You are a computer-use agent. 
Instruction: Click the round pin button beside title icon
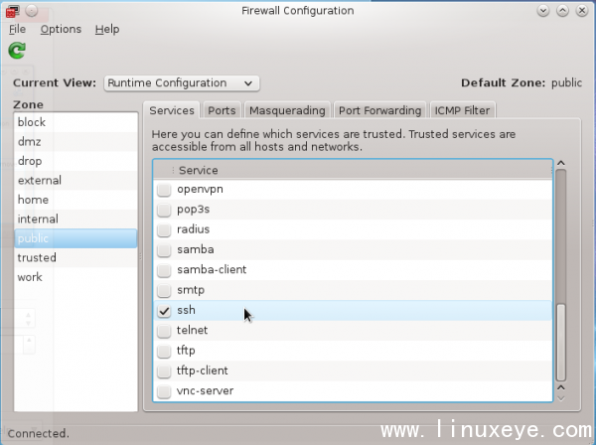point(32,11)
